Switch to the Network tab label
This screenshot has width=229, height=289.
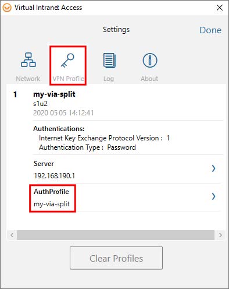pyautogui.click(x=28, y=79)
